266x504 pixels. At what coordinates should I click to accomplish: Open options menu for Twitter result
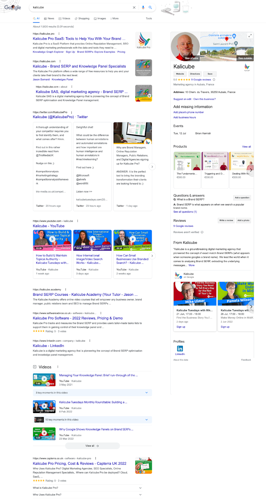coord(71,112)
